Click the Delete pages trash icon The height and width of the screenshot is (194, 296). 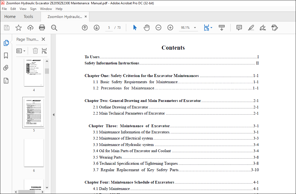point(35,51)
